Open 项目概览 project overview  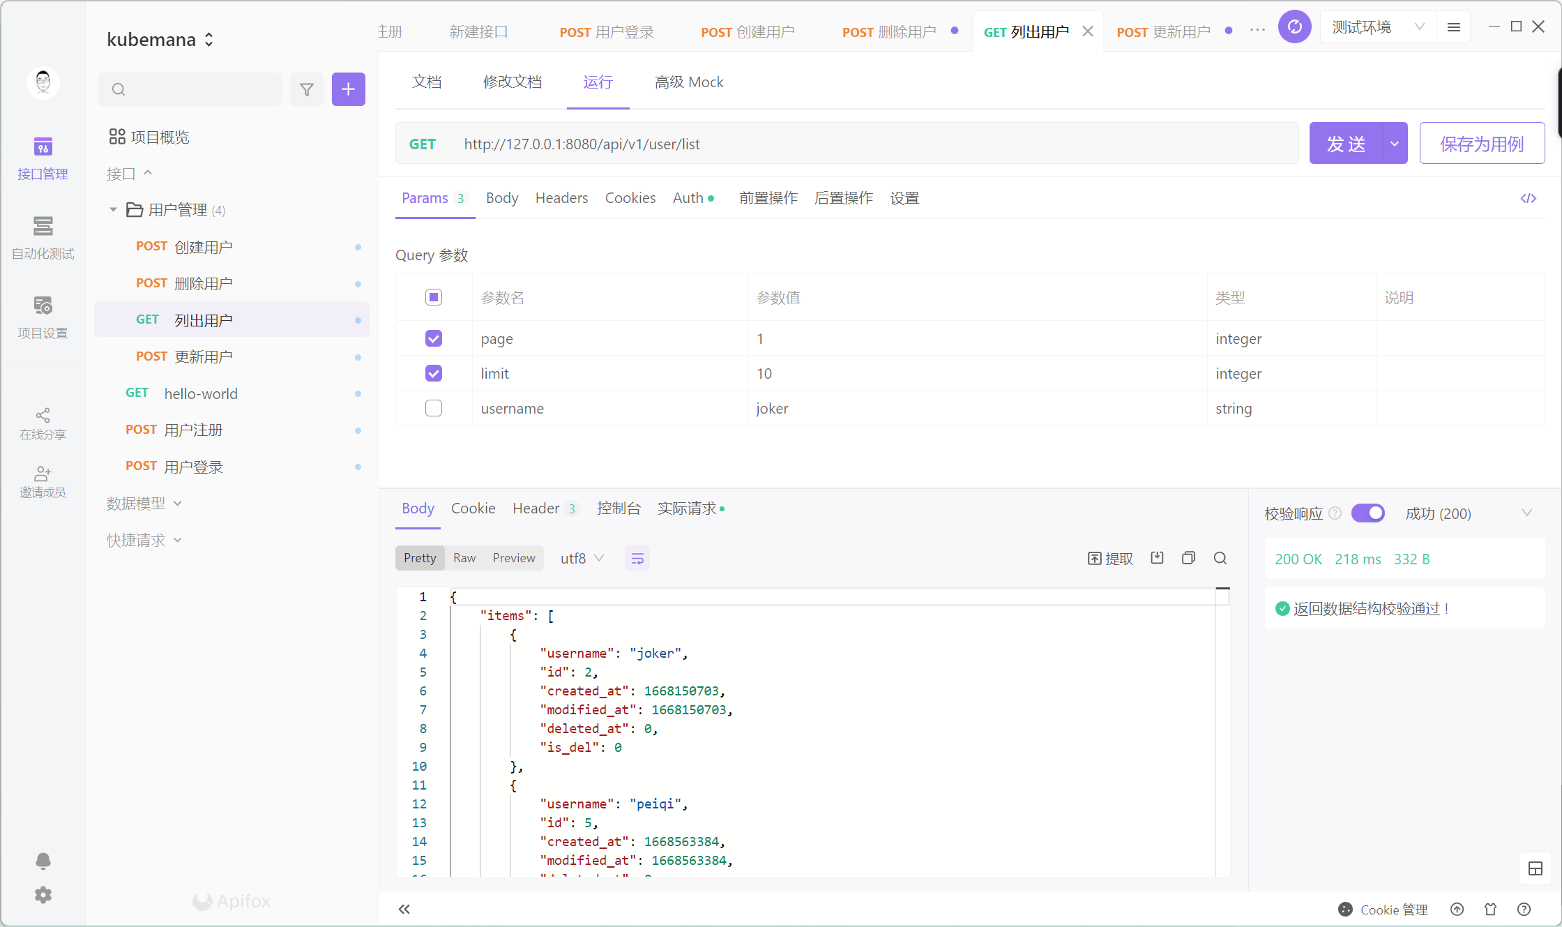149,137
